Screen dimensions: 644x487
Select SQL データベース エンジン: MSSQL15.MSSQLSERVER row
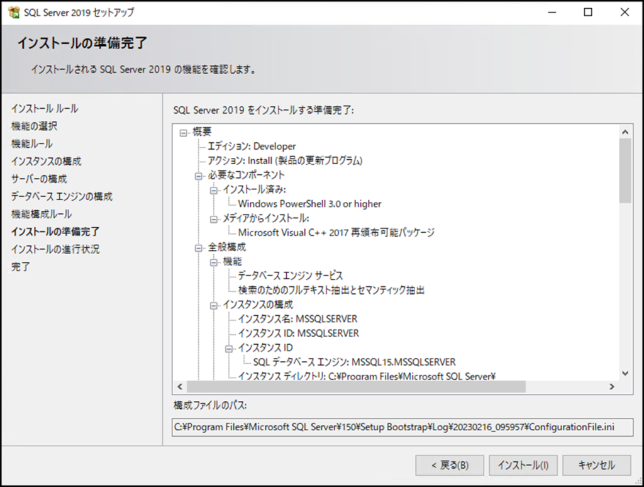[355, 362]
